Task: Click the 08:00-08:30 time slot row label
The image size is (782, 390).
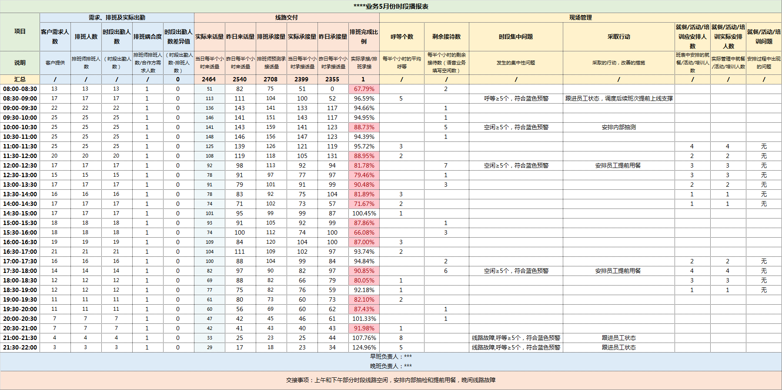Action: pos(20,89)
